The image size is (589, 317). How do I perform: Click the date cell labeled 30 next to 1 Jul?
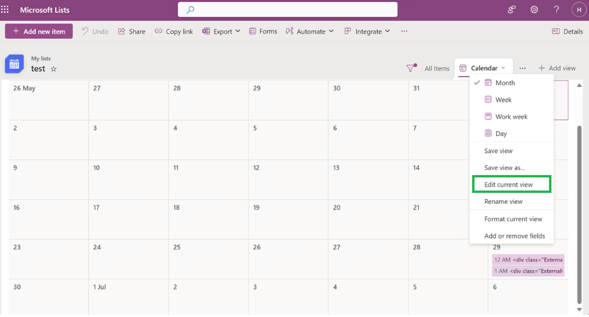48,297
